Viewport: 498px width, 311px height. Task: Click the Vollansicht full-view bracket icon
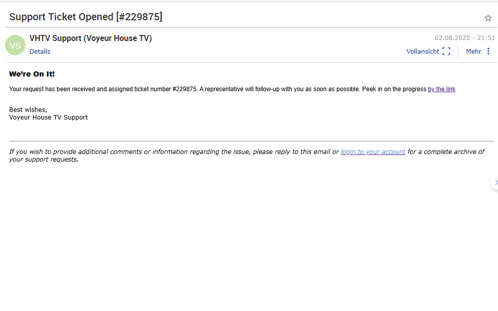pos(446,51)
